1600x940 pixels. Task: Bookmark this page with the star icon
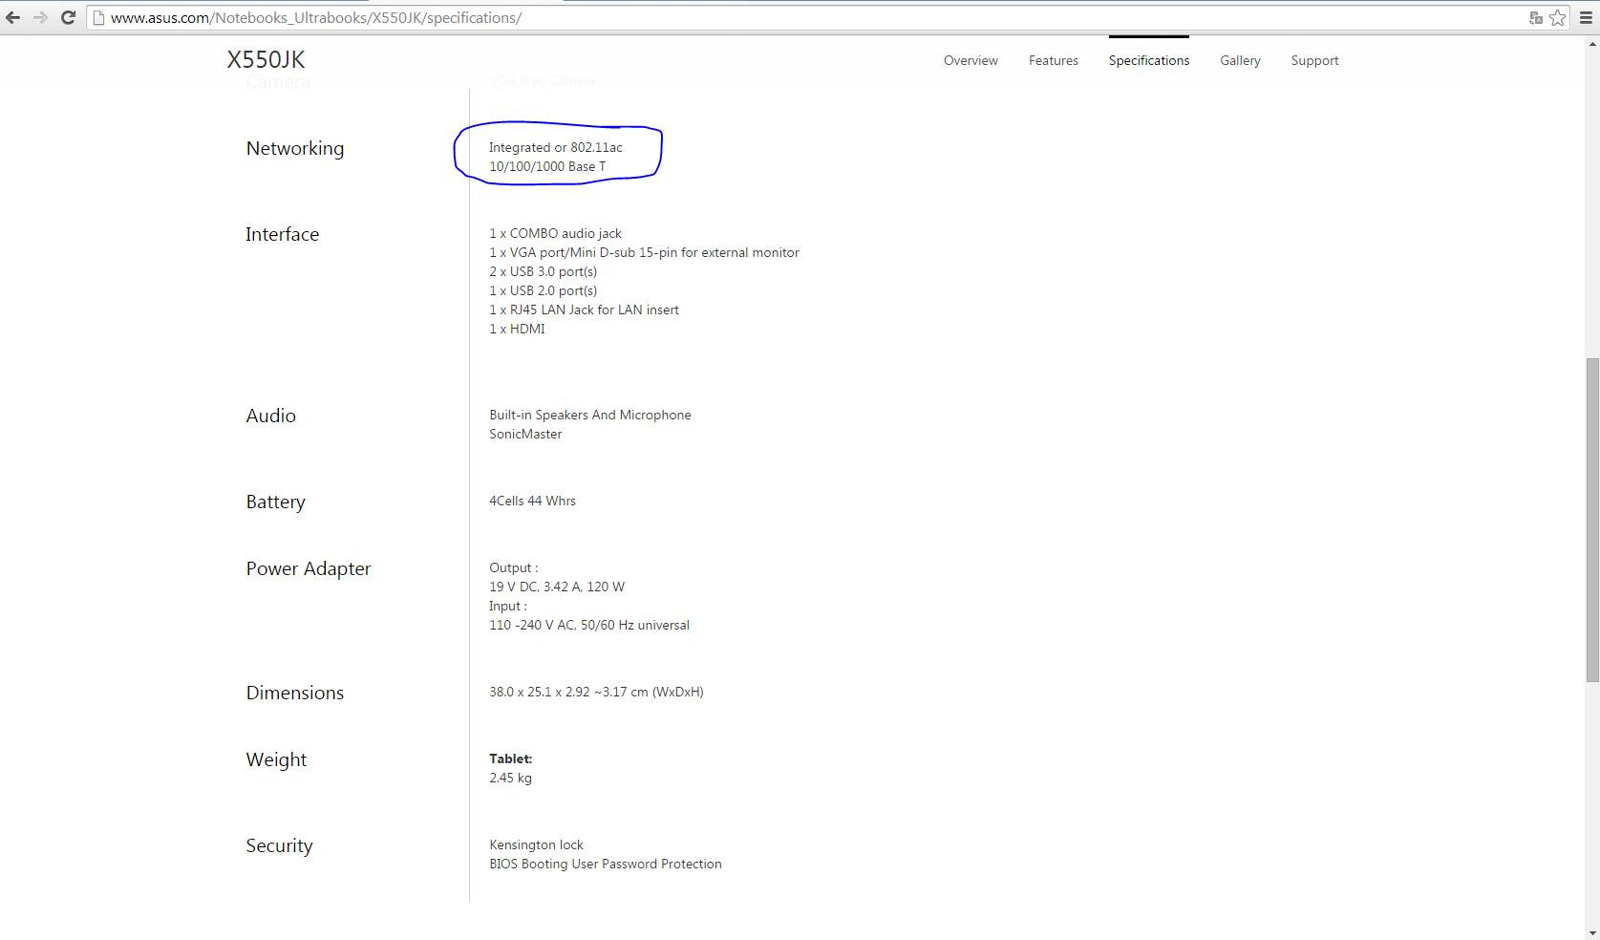(x=1558, y=17)
